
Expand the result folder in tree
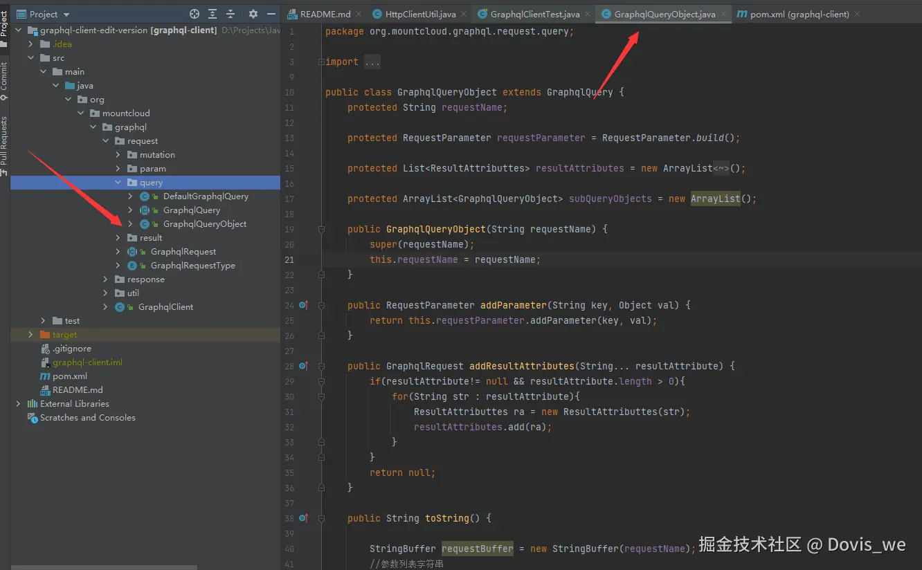118,238
